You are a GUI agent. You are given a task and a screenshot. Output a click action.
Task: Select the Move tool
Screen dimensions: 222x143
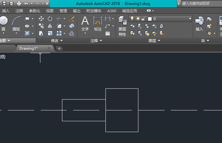(x=41, y=19)
